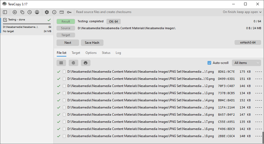Open the hamburger list menu button
264x144 pixels.
(x=61, y=63)
